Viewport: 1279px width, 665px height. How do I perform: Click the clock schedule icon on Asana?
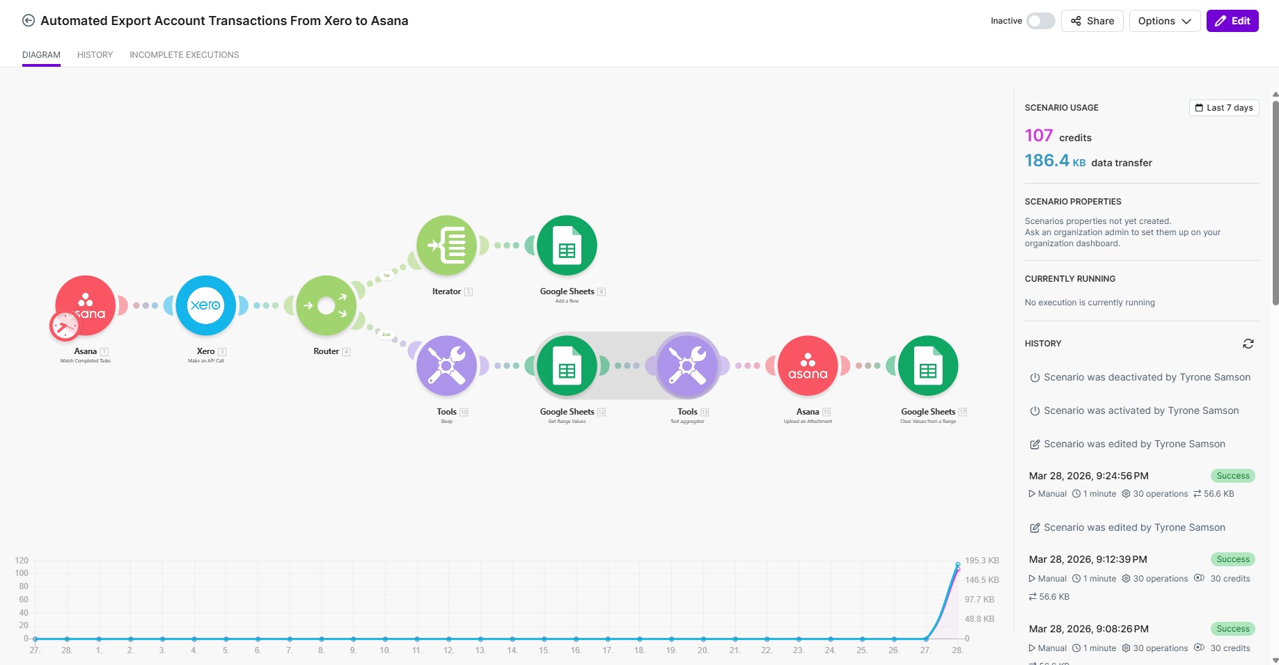click(x=65, y=326)
